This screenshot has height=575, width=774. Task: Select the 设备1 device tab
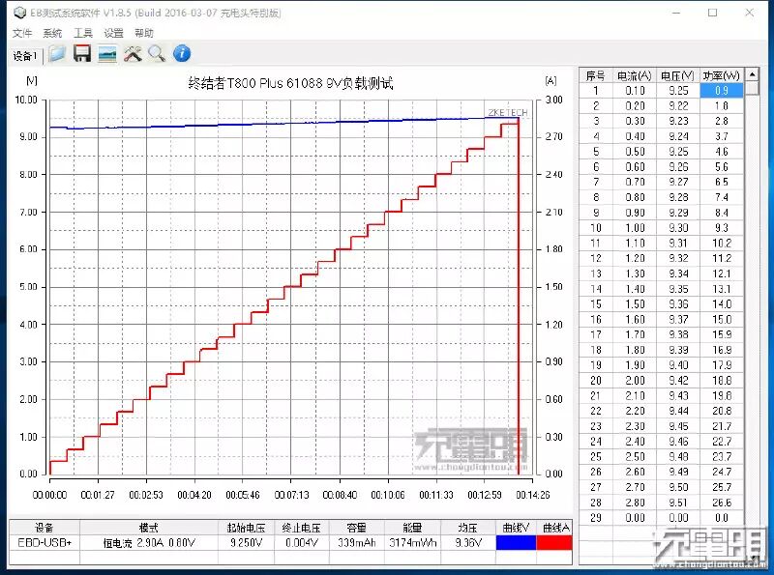coord(25,56)
